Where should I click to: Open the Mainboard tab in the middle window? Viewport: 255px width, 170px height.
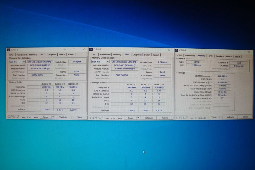tap(105, 55)
